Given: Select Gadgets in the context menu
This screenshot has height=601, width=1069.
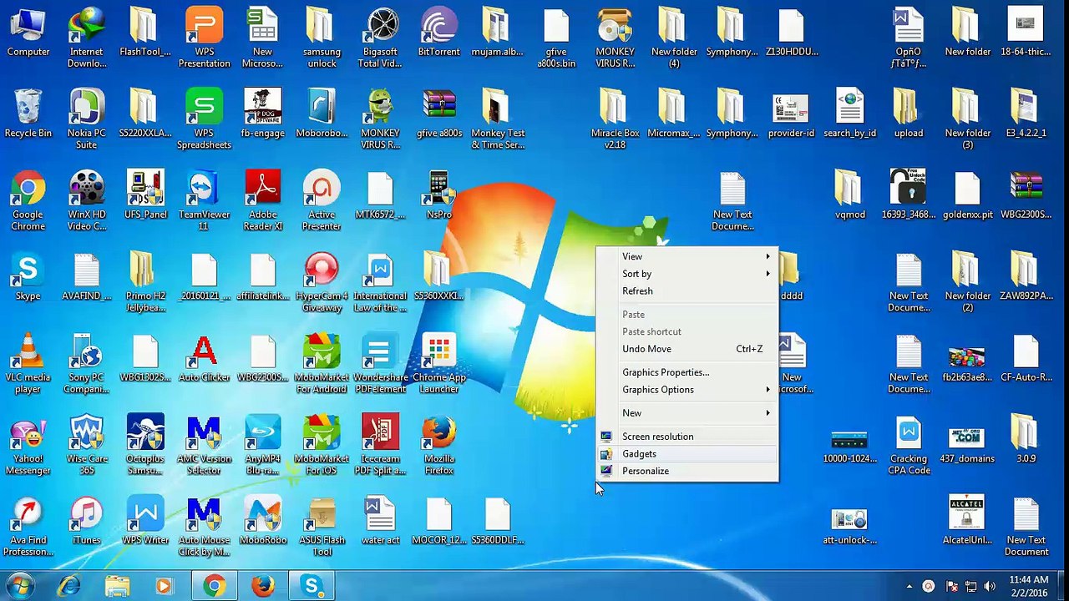Looking at the screenshot, I should click(688, 454).
